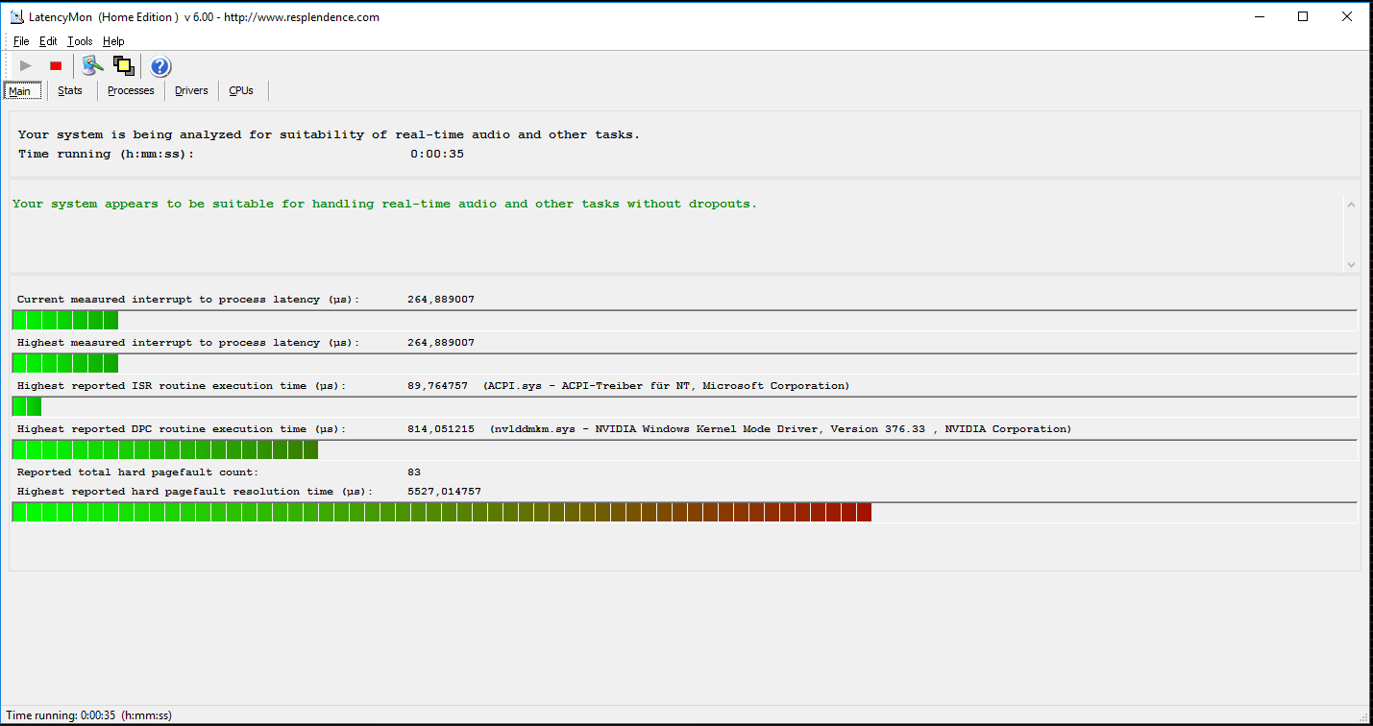The height and width of the screenshot is (726, 1373).
Task: Open the File menu
Action: click(21, 41)
